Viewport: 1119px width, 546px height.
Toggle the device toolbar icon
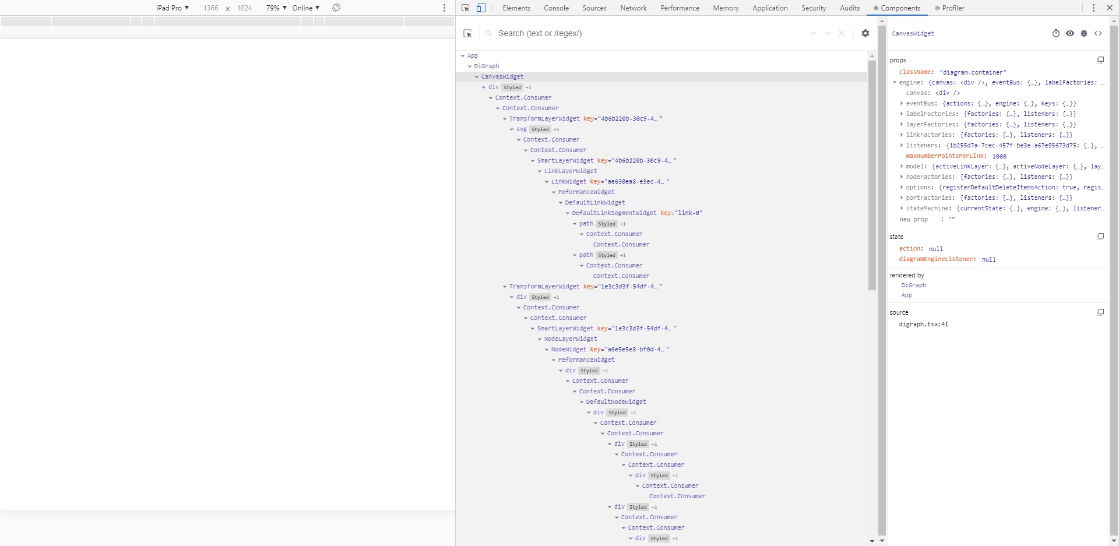click(x=481, y=8)
